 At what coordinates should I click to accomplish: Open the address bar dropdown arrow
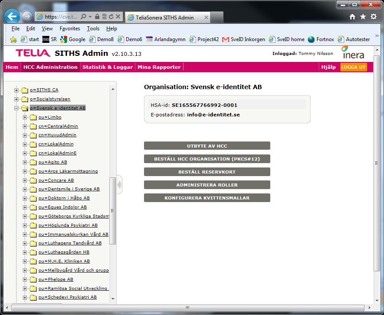click(90, 17)
